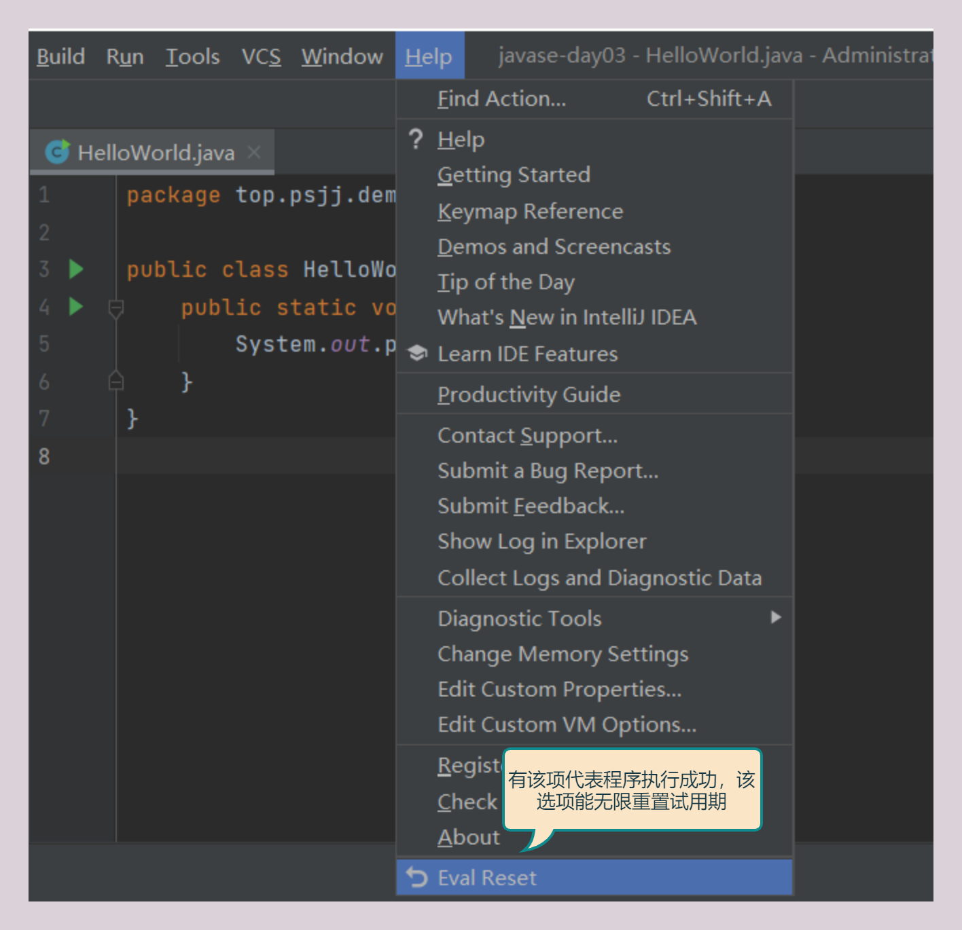Image resolution: width=962 pixels, height=930 pixels.
Task: Collapse the main method fold marker on line 4
Action: 116,309
